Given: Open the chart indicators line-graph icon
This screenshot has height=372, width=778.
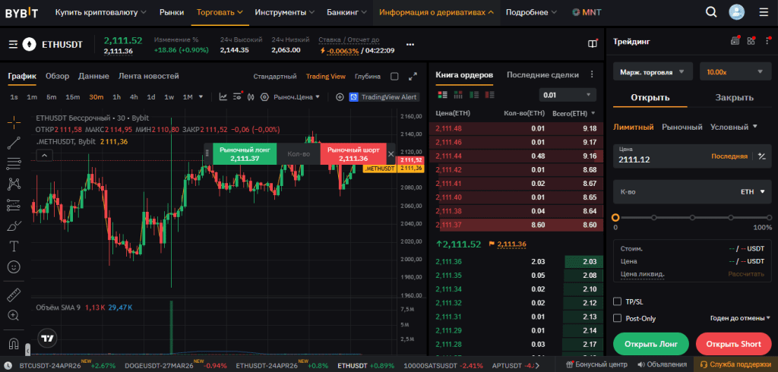Looking at the screenshot, I should pyautogui.click(x=223, y=97).
